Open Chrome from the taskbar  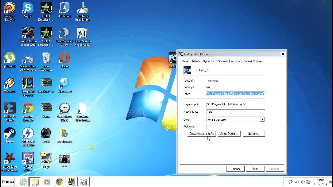(60, 182)
